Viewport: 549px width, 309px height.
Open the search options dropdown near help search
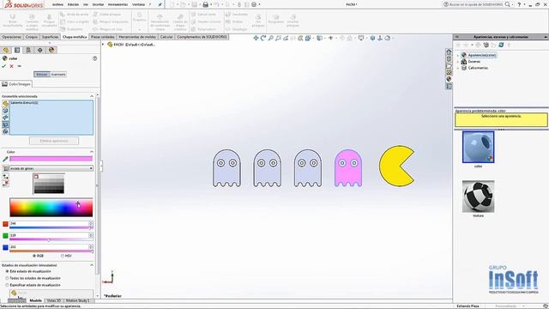[x=513, y=4]
